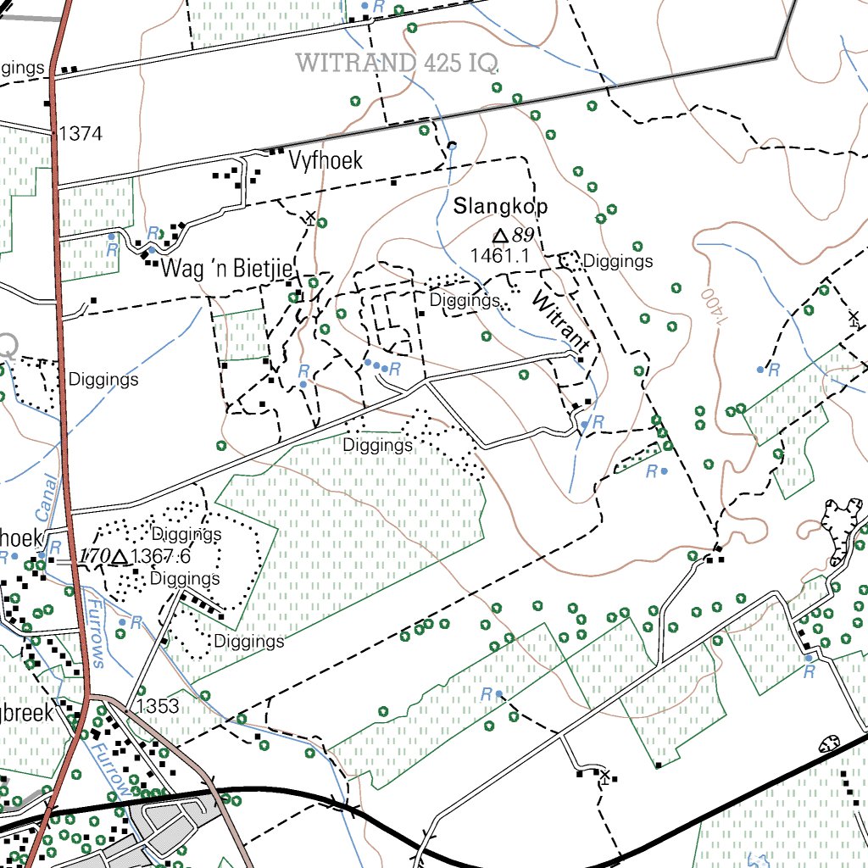Select the Slangkop trigonometric beacon symbol

[500, 236]
